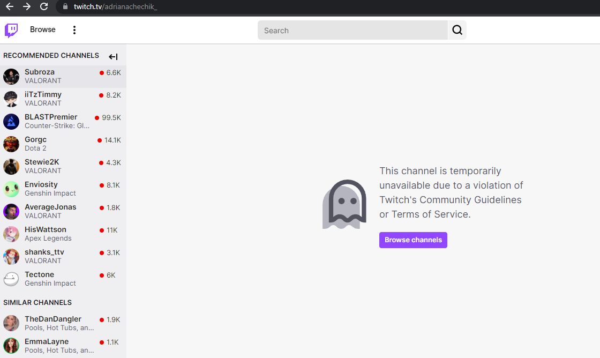
Task: Click Stewie2K's channel avatar
Action: (11, 167)
